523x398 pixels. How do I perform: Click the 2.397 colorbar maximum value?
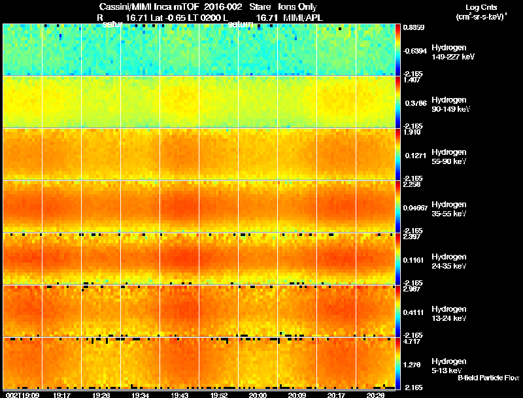(x=412, y=237)
